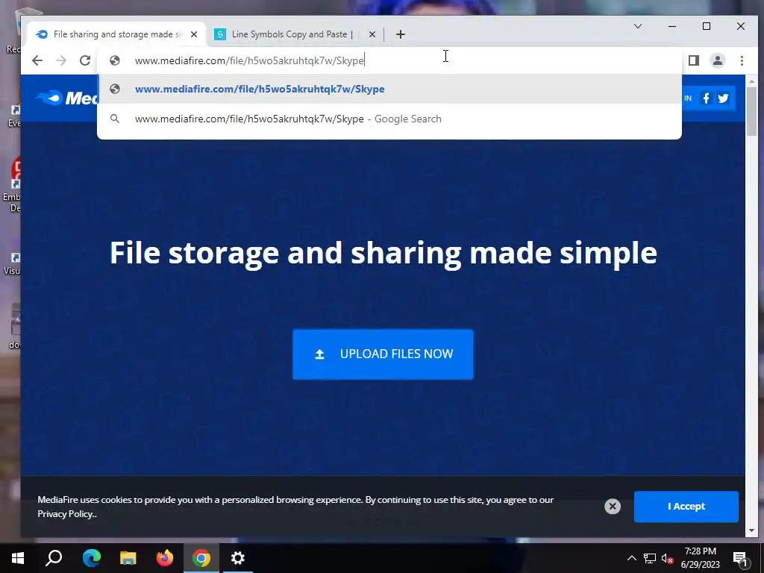Viewport: 764px width, 573px height.
Task: Open MediaFire Twitter icon
Action: (723, 98)
